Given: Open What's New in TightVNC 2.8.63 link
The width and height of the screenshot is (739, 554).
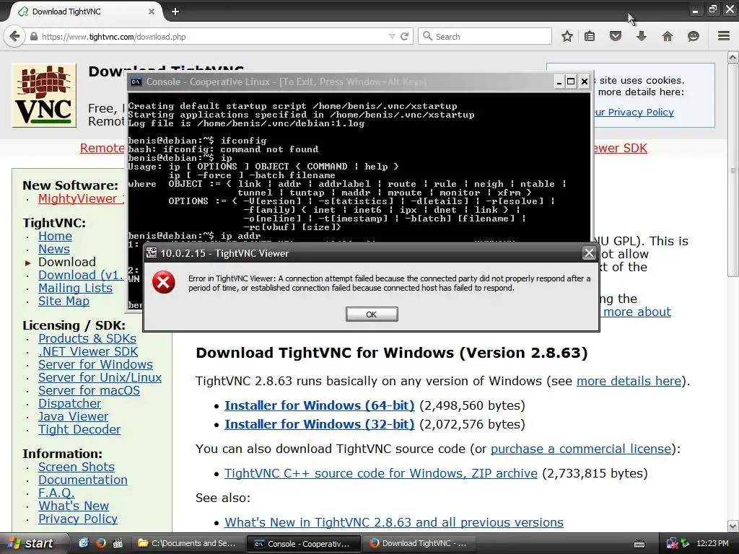Looking at the screenshot, I should tap(394, 522).
